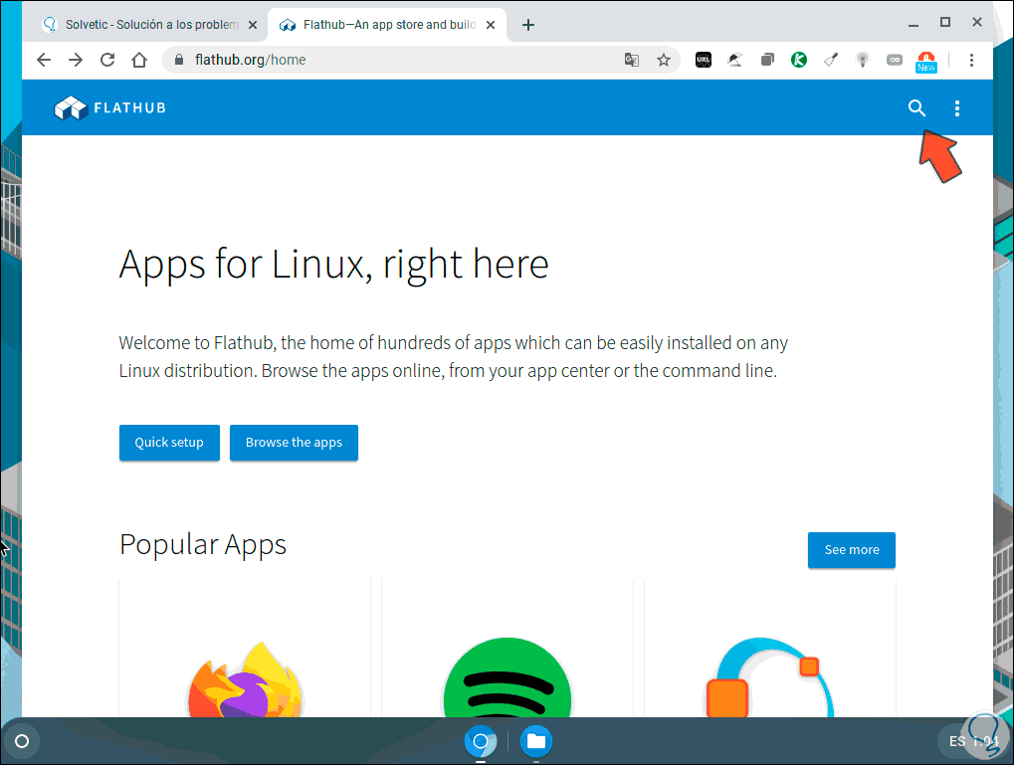The image size is (1014, 765).
Task: Open the ES status tray area
Action: pos(972,741)
